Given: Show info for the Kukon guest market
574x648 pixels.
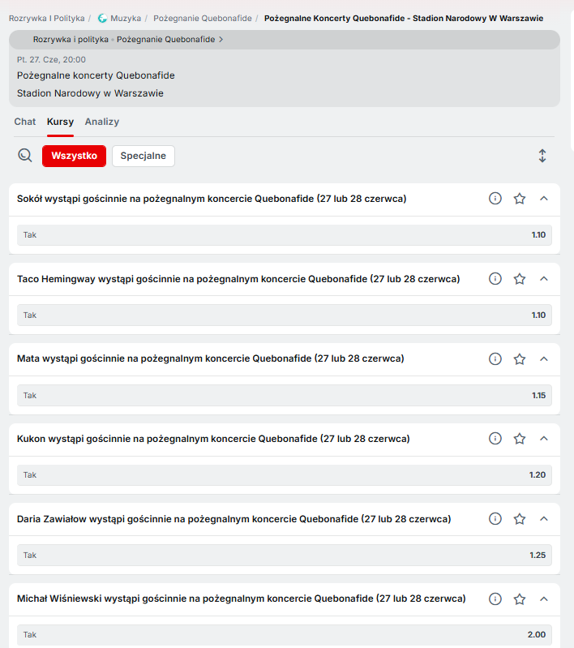Looking at the screenshot, I should [495, 439].
